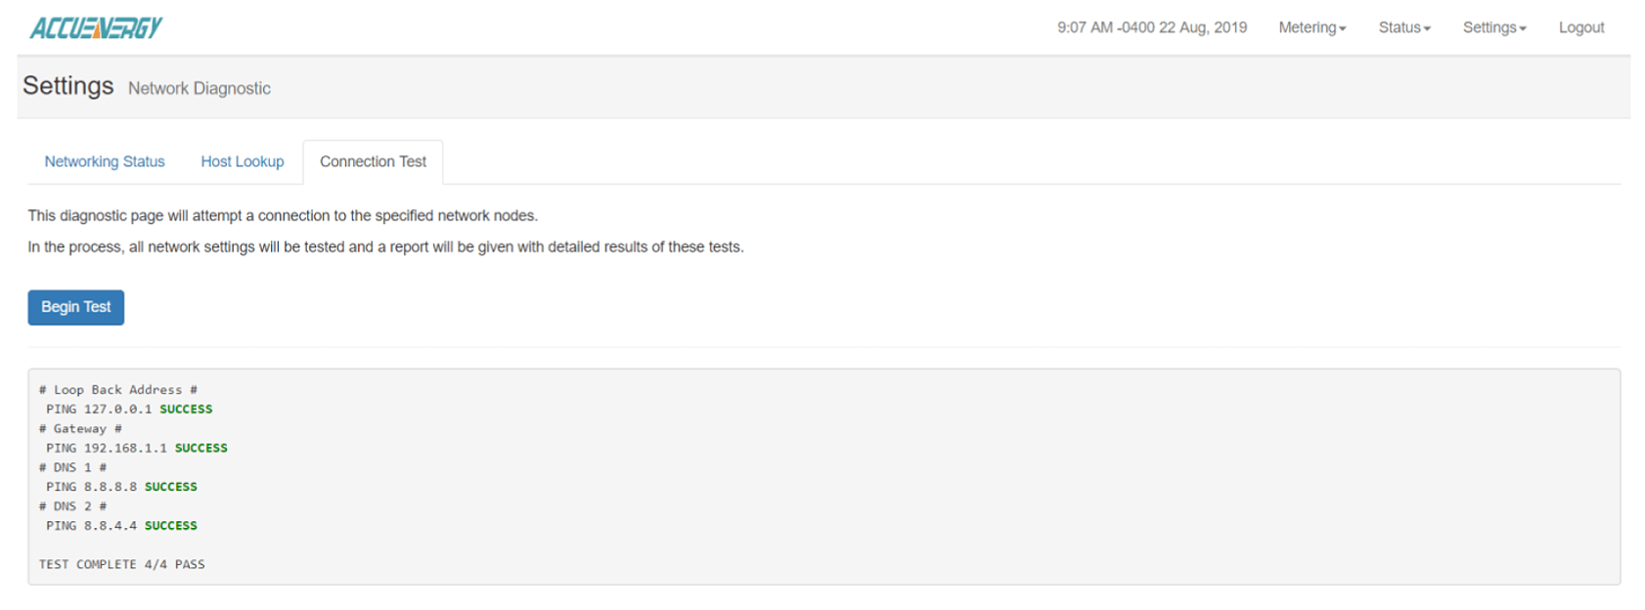Click the PING 8.8.4.4 result line
The image size is (1645, 610).
click(x=121, y=525)
